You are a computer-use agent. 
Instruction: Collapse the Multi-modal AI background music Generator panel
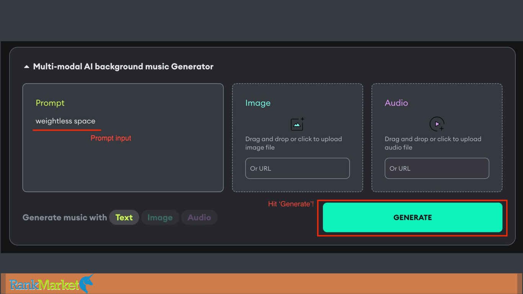coord(26,67)
